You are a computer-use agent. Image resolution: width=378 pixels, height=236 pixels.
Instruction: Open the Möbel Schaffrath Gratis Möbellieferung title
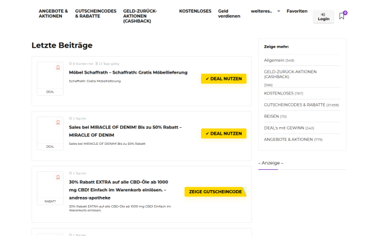tap(128, 72)
